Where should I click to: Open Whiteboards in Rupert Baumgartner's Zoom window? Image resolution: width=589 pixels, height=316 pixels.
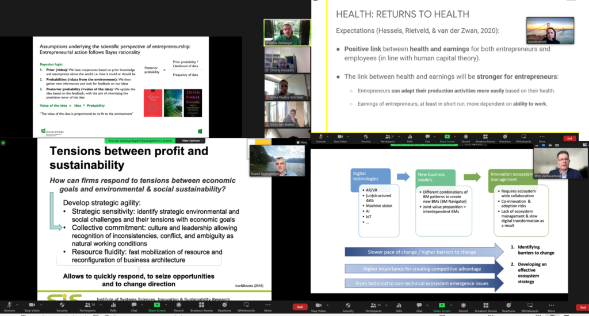tap(246, 307)
